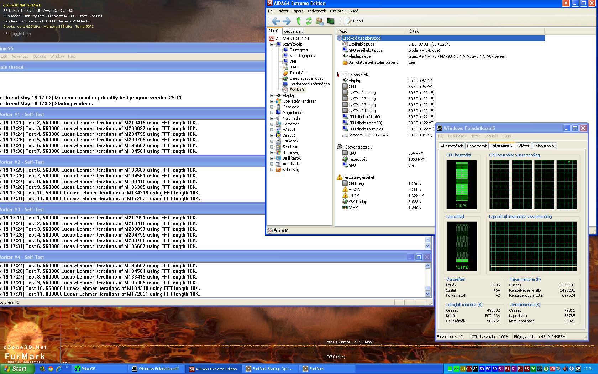Expand the DirectX tree node
Image resolution: width=598 pixels, height=374 pixels.
(272, 135)
